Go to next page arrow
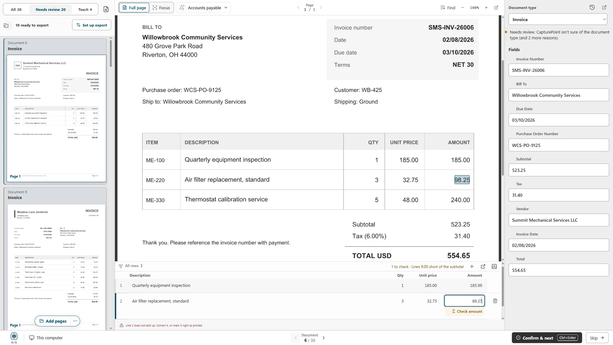This screenshot has width=613, height=345. (x=321, y=7)
